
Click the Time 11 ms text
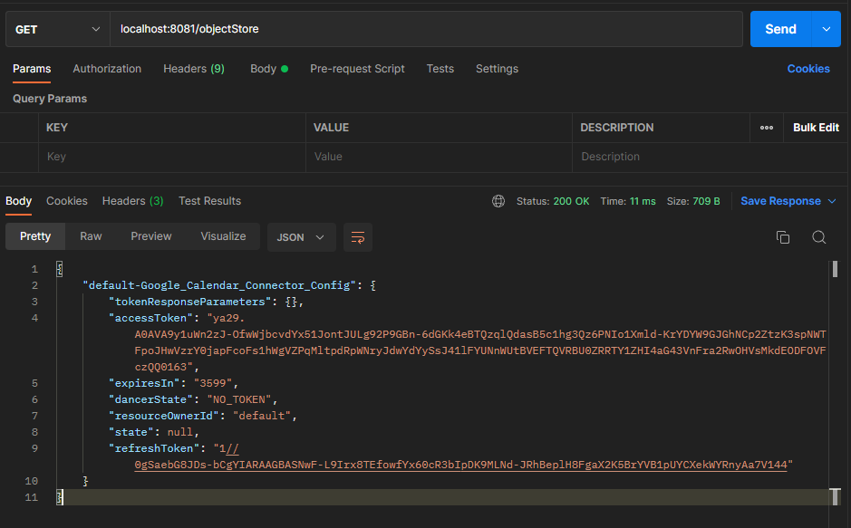(628, 201)
